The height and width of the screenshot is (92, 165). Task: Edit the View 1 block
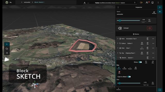[147, 48]
